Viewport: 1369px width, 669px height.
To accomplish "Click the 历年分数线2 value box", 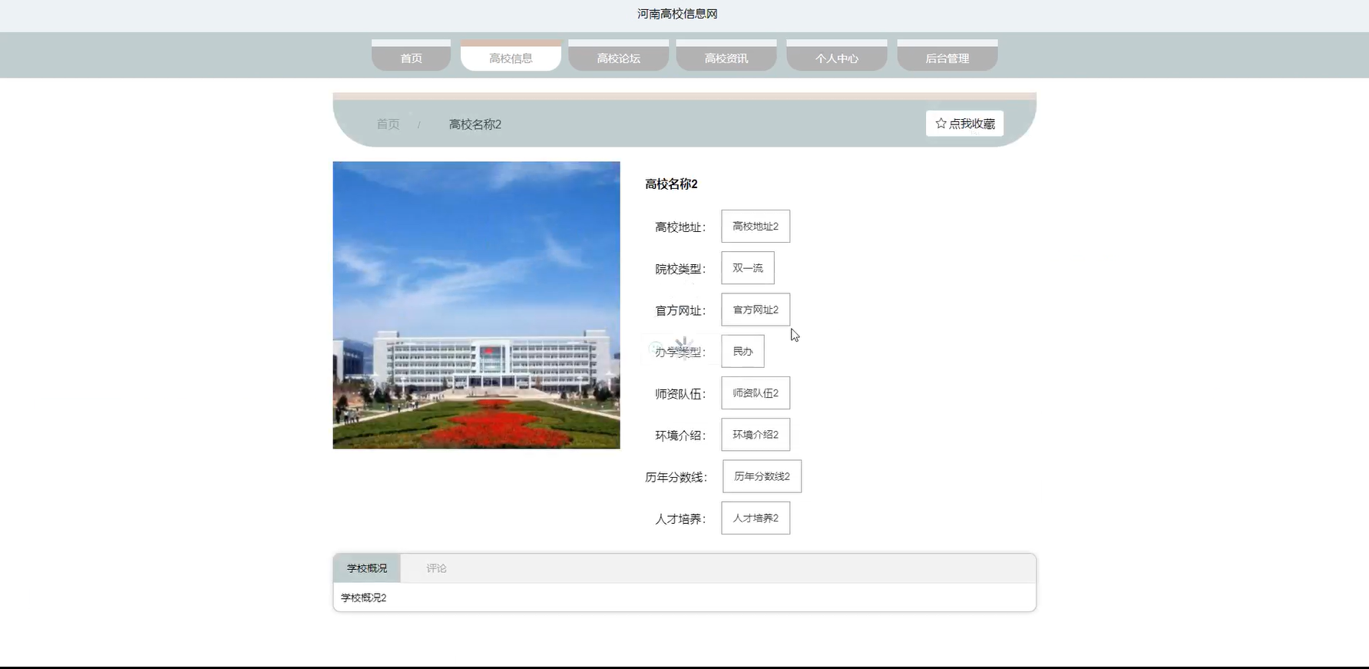I will click(762, 476).
